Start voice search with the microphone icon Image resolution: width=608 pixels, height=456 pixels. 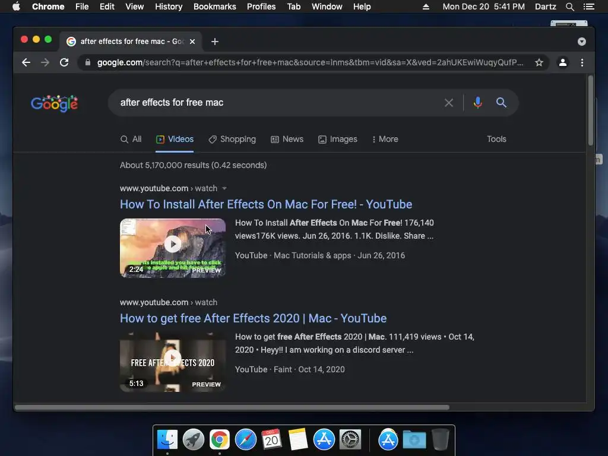tap(478, 102)
